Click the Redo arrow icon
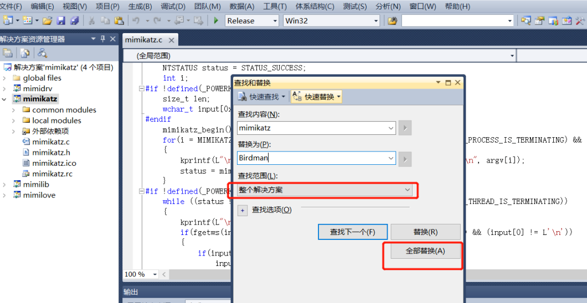Screen dimensions: 587x303 158,20
